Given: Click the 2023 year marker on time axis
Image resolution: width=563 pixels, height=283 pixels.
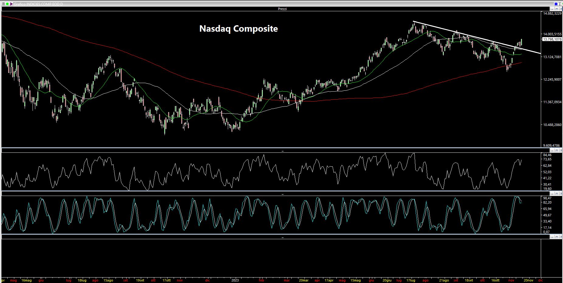Looking at the screenshot, I should [x=235, y=280].
